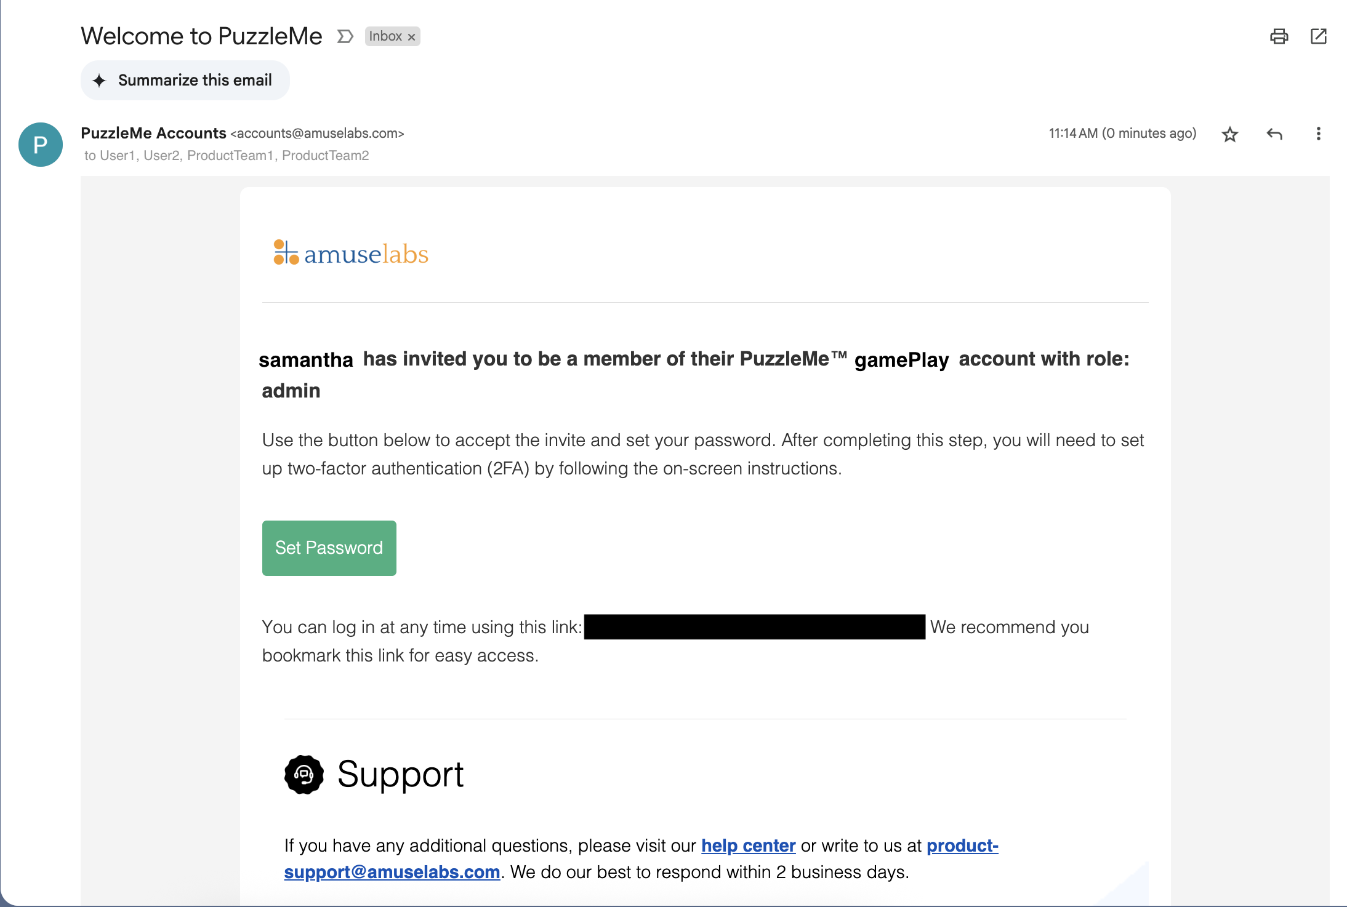
Task: Click the sparkle icon in Summarize button
Action: pyautogui.click(x=99, y=81)
